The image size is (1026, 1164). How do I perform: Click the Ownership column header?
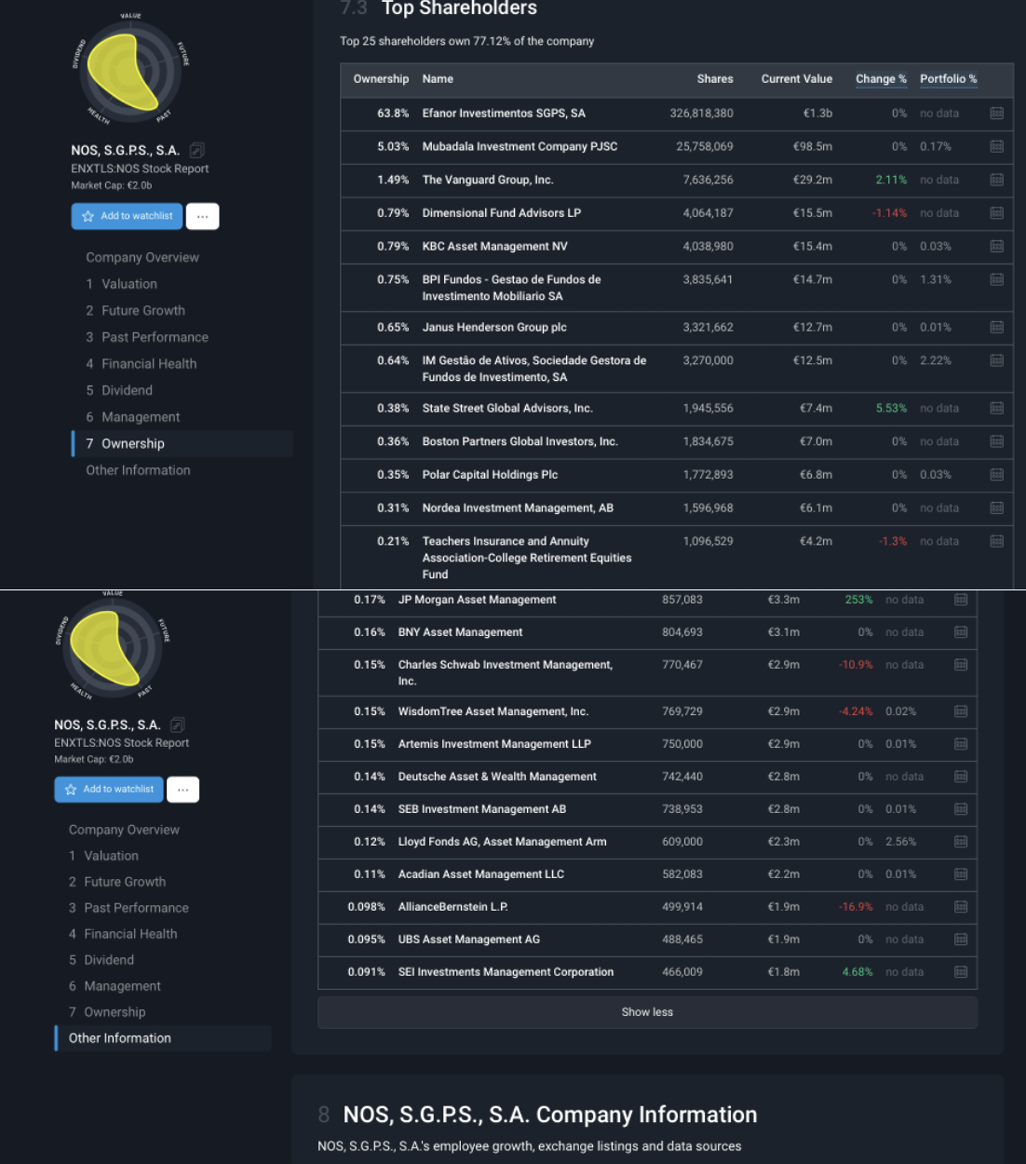pyautogui.click(x=381, y=79)
